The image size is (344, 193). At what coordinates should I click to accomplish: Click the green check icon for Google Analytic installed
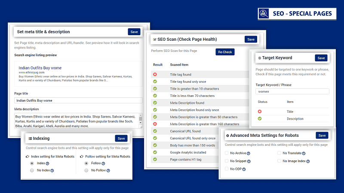155,152
